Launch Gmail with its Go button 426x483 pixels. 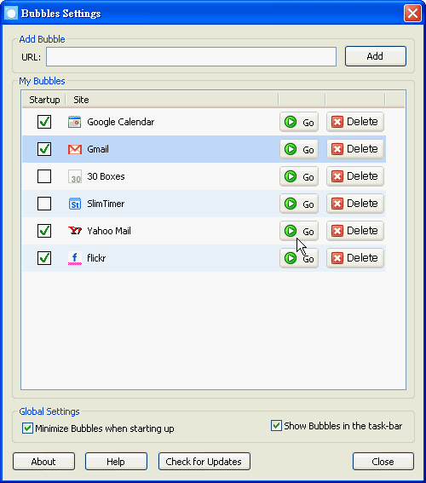click(x=299, y=149)
